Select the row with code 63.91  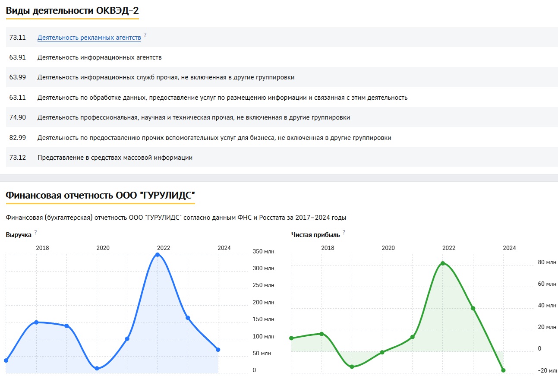tap(99, 57)
